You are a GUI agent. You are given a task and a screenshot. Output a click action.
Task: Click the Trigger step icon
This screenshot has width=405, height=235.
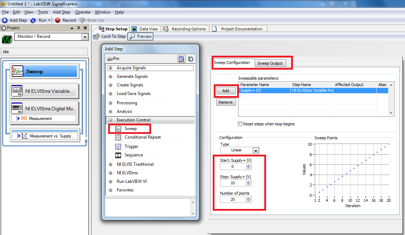[x=118, y=147]
